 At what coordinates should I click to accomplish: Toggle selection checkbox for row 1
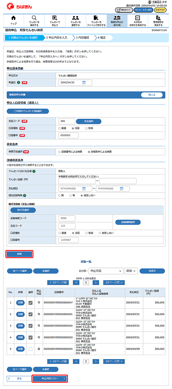point(31,303)
